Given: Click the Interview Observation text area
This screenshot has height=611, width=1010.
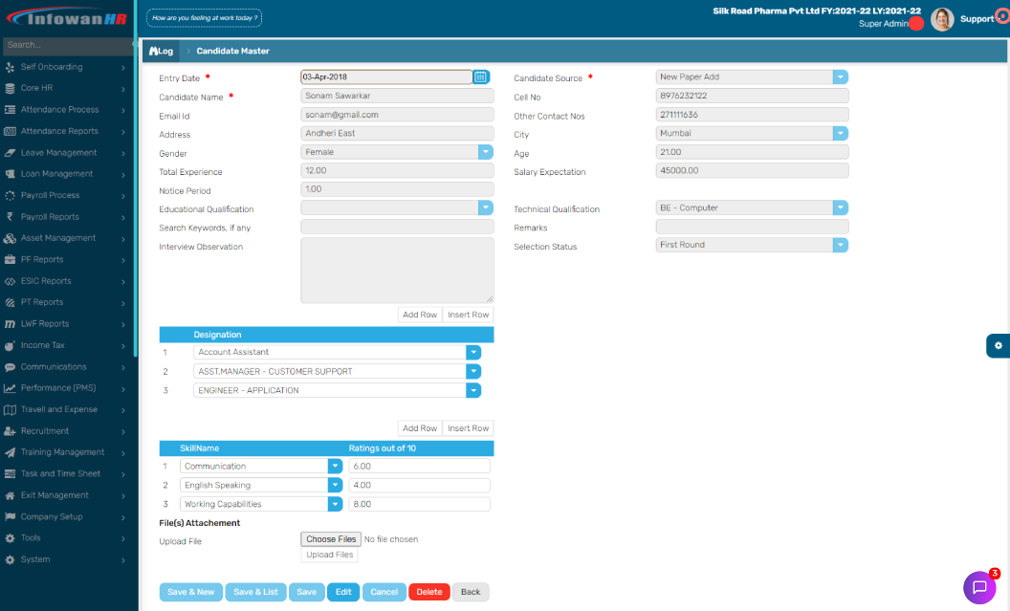Looking at the screenshot, I should tap(397, 271).
